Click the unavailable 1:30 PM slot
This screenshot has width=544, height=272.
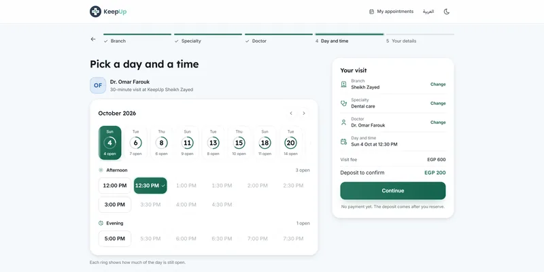click(x=222, y=186)
